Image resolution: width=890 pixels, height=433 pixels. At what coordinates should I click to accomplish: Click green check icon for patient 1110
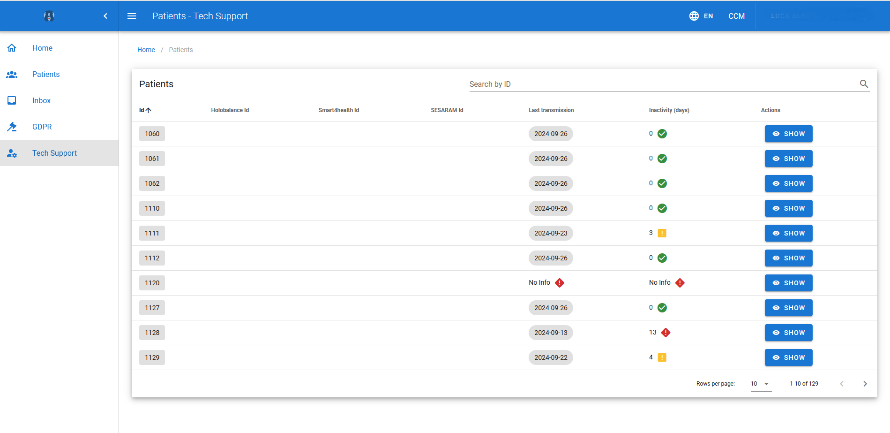[662, 208]
